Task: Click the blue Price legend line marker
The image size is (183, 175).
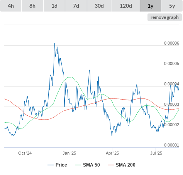Action: [51, 165]
